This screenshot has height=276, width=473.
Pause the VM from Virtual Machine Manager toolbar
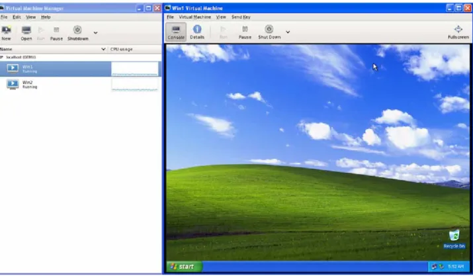[56, 33]
